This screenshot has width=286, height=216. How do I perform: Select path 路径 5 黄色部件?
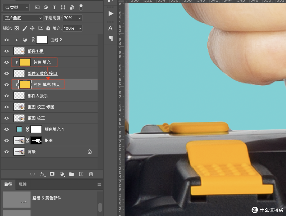point(50,199)
